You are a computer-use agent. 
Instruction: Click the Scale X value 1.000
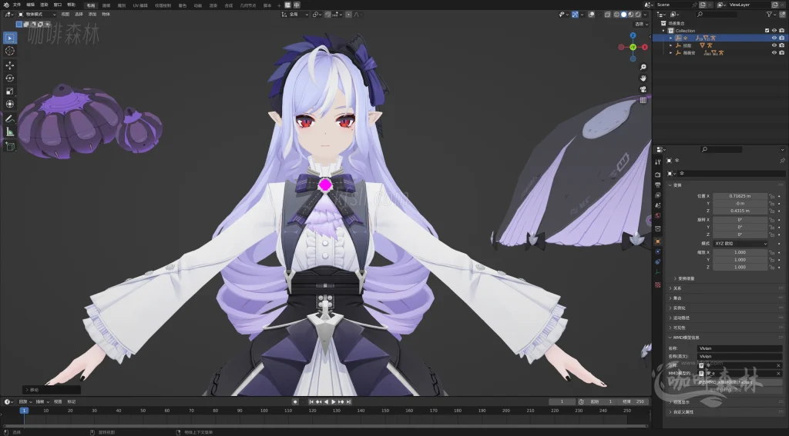pyautogui.click(x=740, y=252)
